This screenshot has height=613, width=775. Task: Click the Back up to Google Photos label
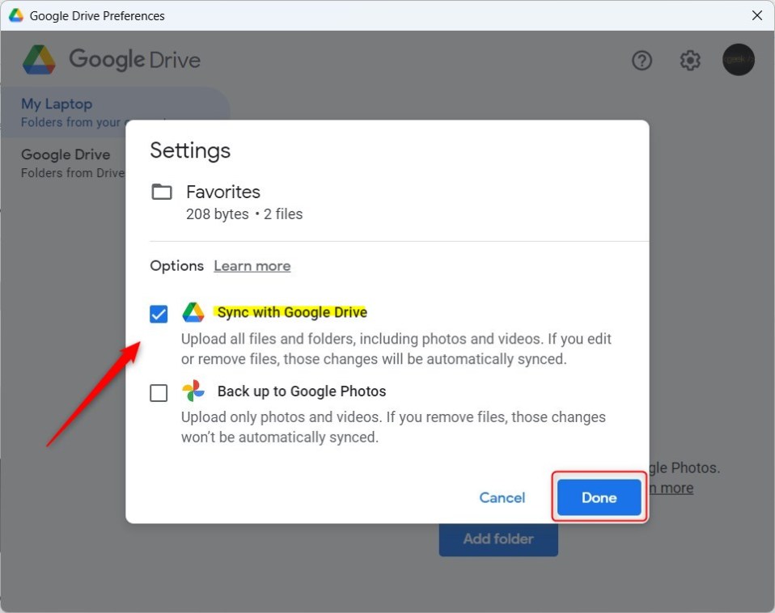click(x=302, y=391)
